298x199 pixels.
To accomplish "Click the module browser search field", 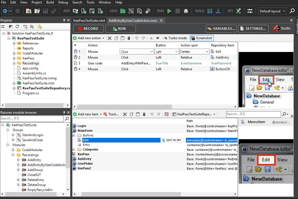I will (32, 119).
